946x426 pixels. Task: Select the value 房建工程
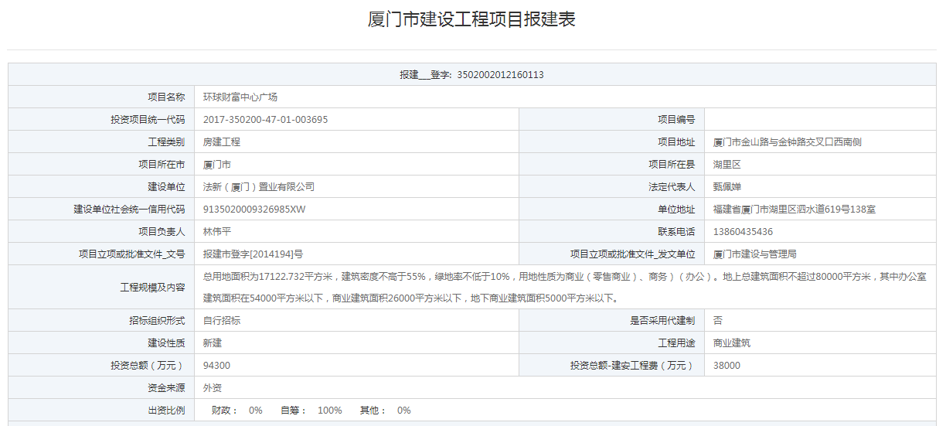(222, 142)
